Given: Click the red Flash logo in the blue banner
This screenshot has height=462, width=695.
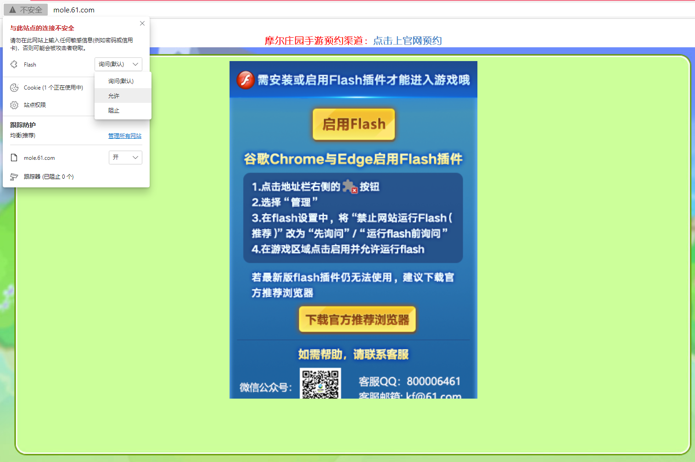Looking at the screenshot, I should [x=245, y=79].
